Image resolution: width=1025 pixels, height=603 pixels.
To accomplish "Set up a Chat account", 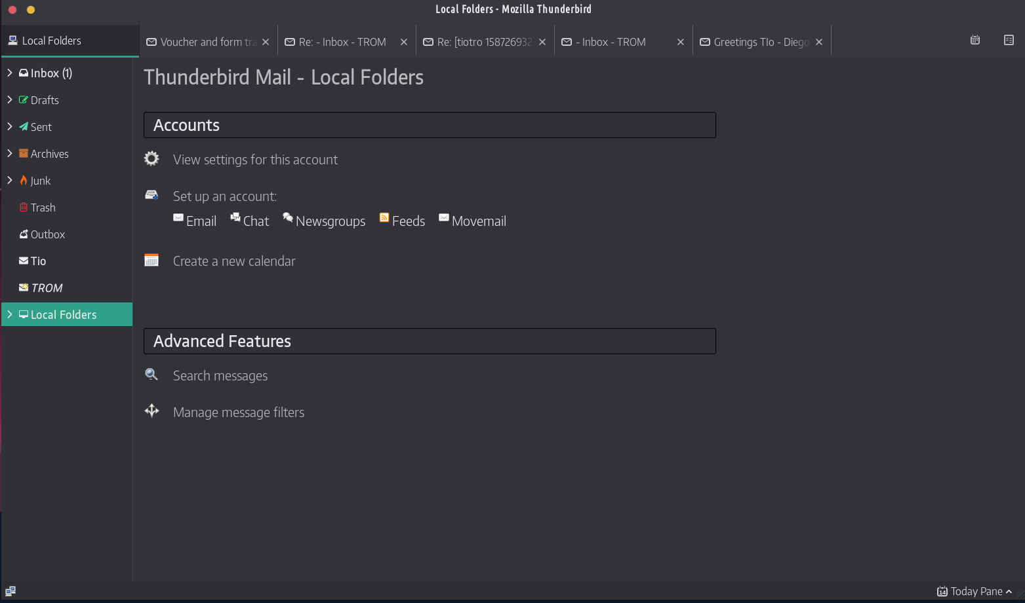I will (x=256, y=221).
